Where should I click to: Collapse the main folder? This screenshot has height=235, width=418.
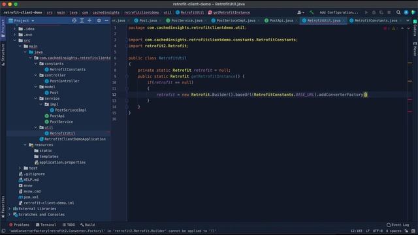pos(20,46)
